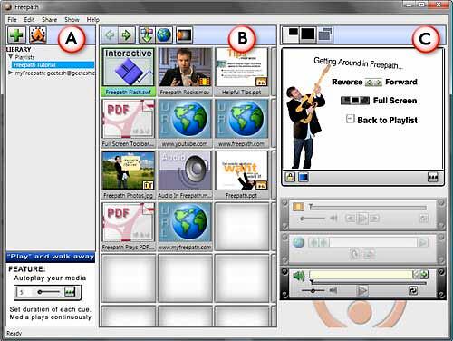
Task: Select the overlapping windows layout icon
Action: [x=325, y=34]
